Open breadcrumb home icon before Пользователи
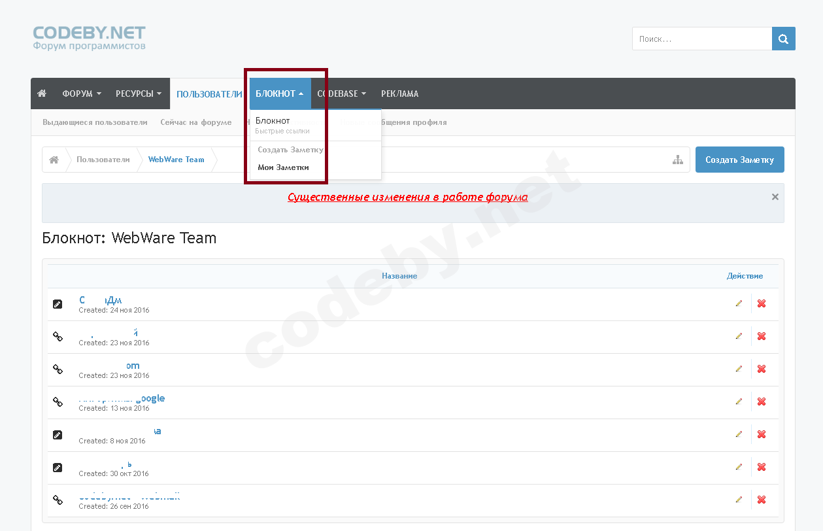 [54, 160]
